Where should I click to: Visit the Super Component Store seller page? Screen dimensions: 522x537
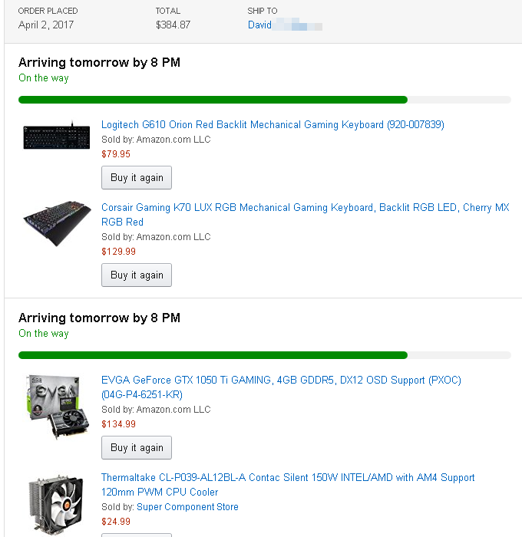187,507
